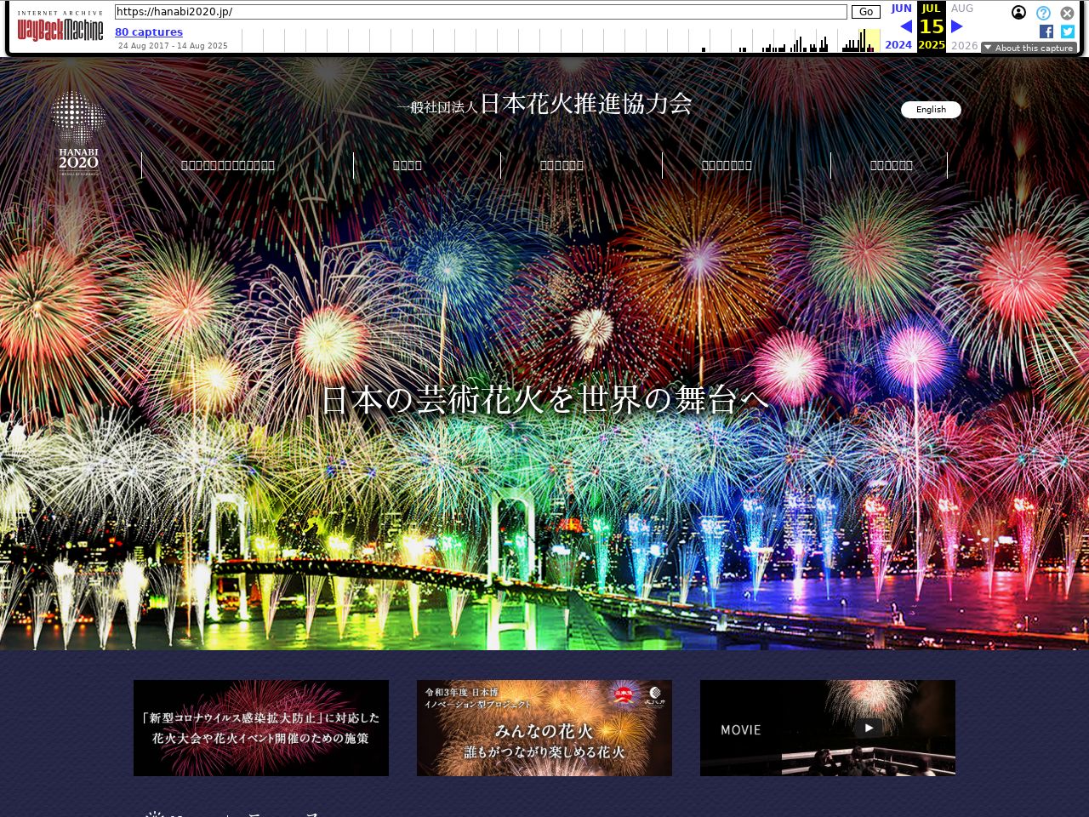Click the Go button beside URL field

coord(865,12)
